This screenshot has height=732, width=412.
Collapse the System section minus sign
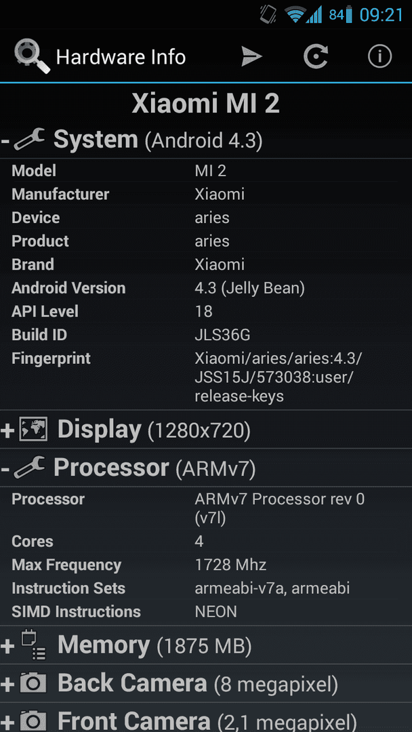click(x=5, y=140)
